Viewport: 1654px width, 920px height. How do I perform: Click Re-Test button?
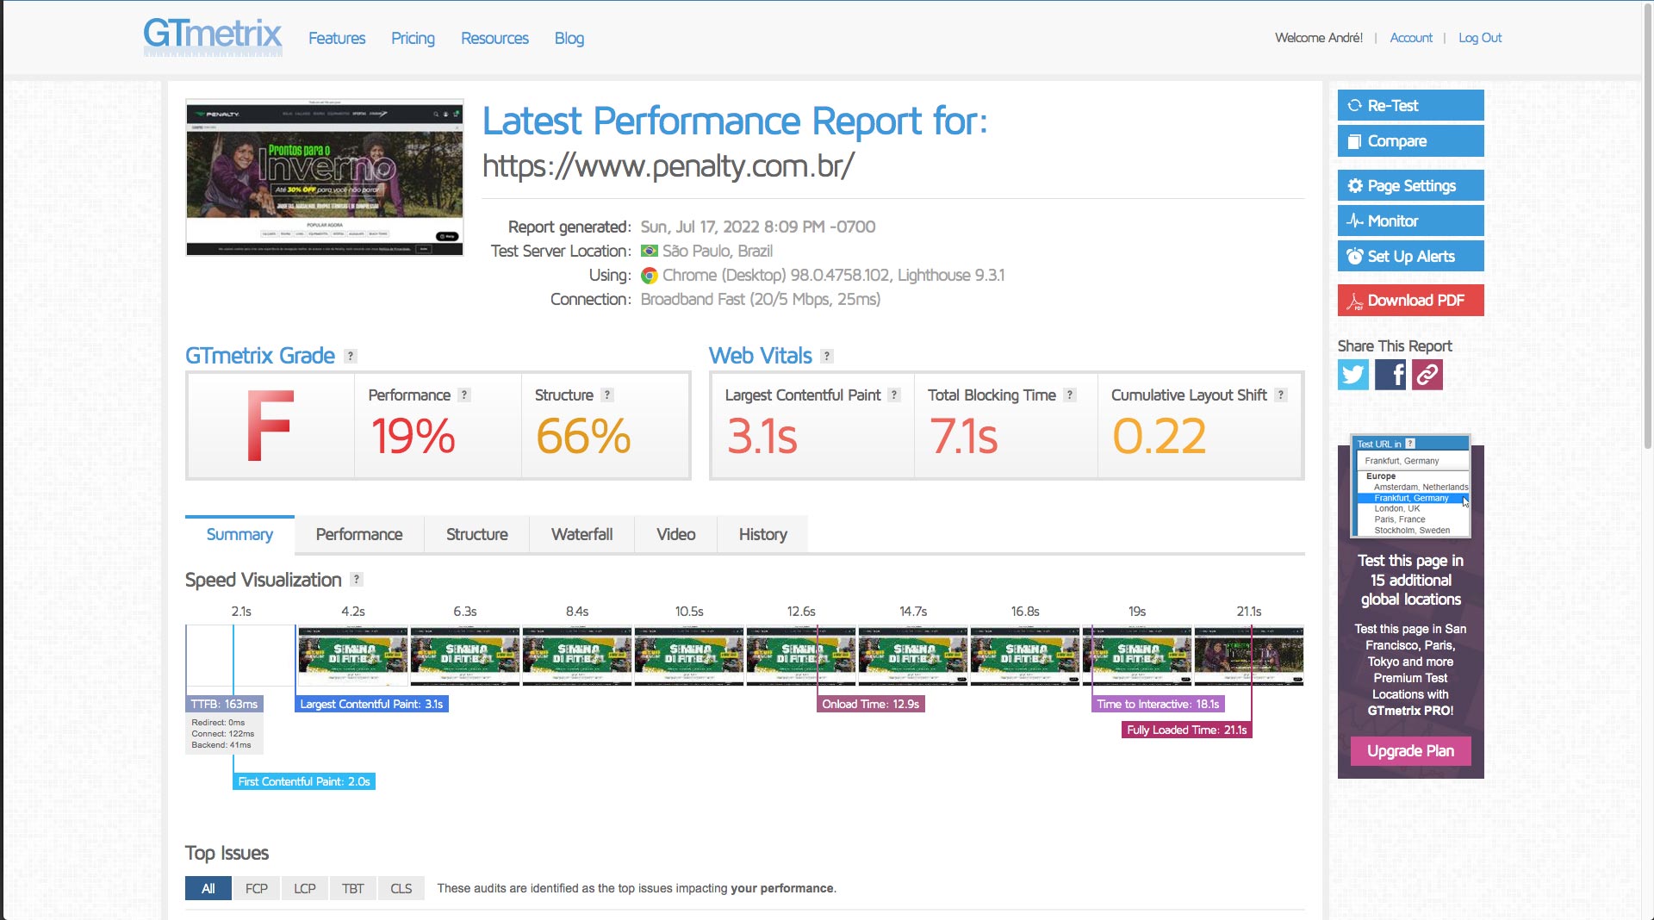[1410, 105]
